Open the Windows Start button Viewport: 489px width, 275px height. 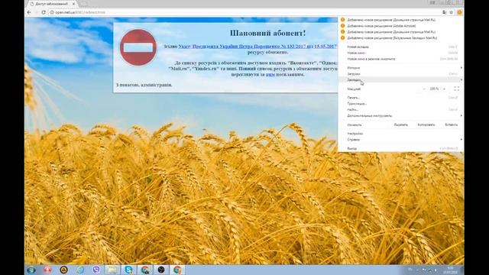click(x=31, y=270)
